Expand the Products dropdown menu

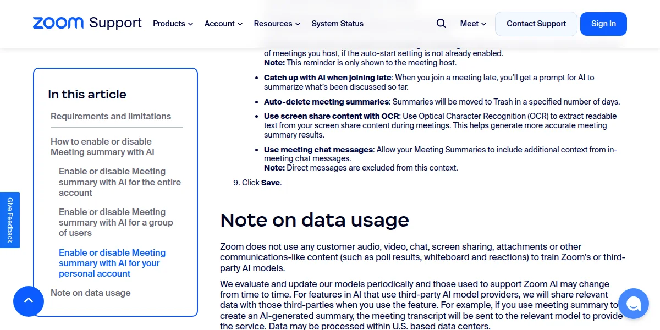(x=173, y=24)
